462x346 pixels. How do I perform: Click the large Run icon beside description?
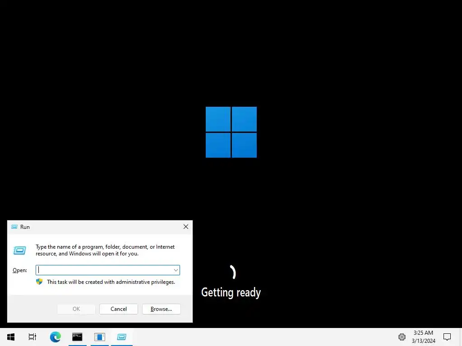tap(20, 250)
